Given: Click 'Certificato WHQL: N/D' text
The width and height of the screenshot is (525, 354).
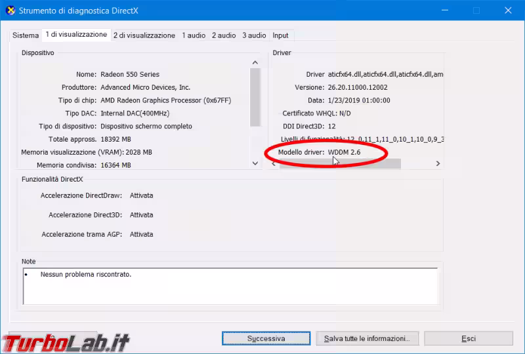Looking at the screenshot, I should tap(316, 113).
